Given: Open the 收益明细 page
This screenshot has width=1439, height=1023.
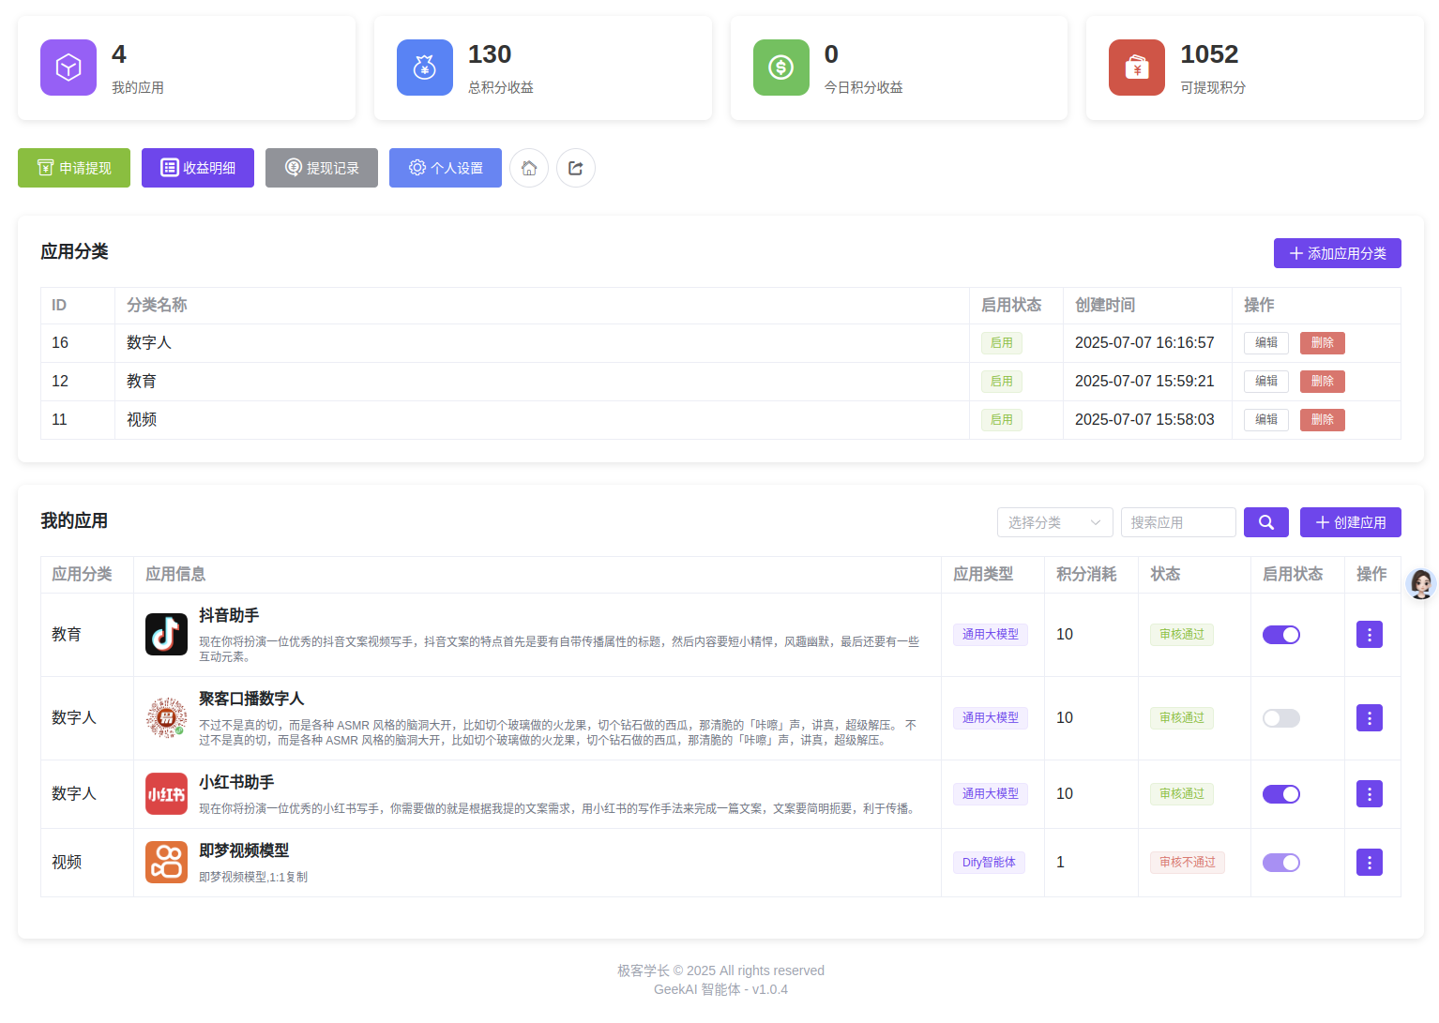Looking at the screenshot, I should point(198,168).
